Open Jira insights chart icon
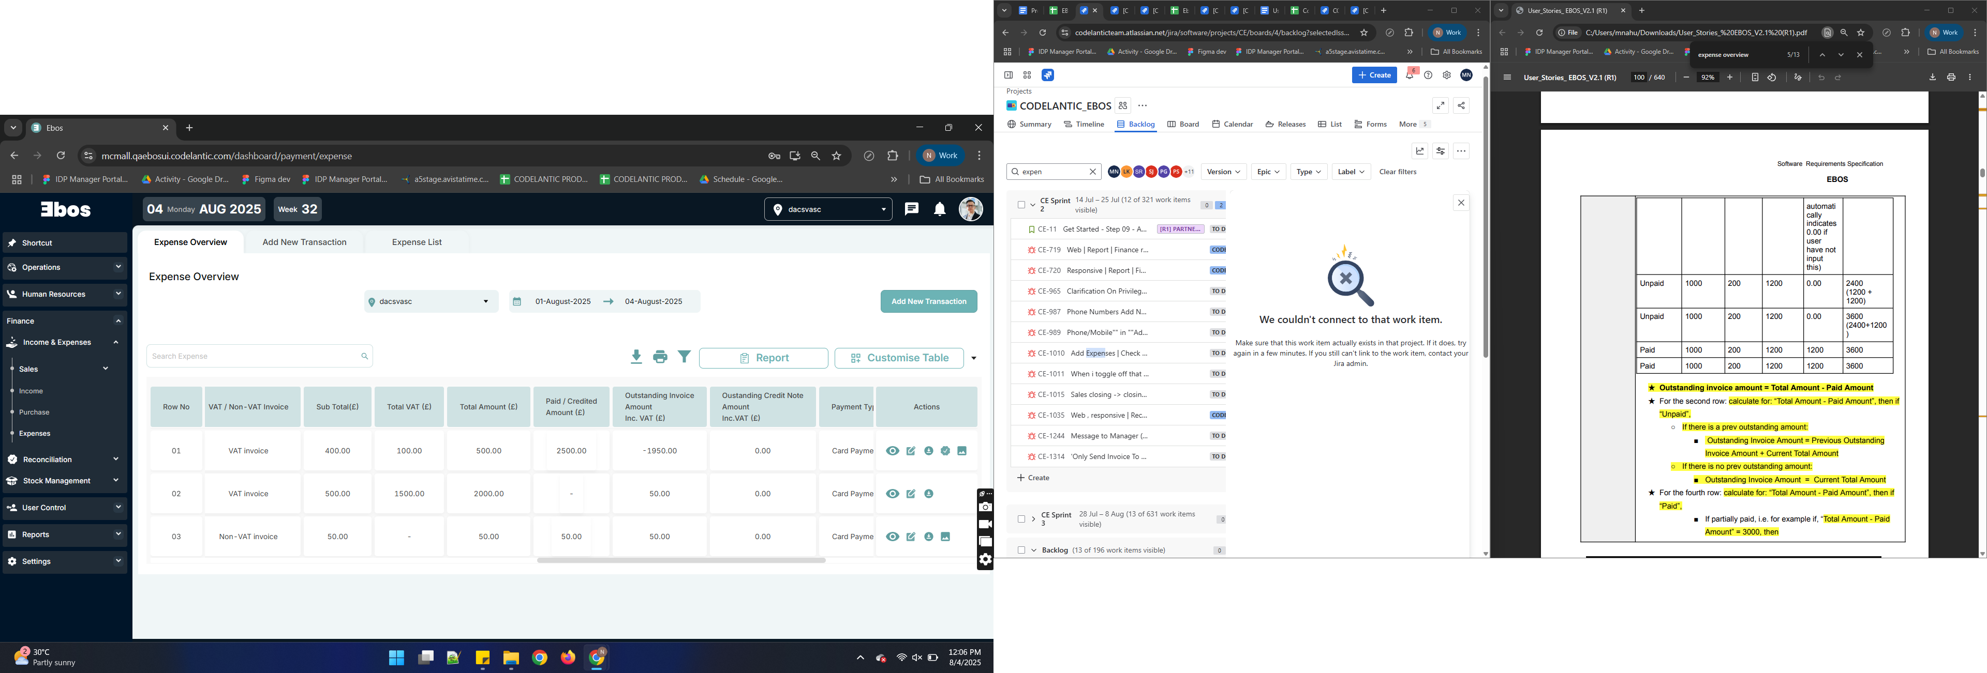The height and width of the screenshot is (673, 1987). point(1420,151)
